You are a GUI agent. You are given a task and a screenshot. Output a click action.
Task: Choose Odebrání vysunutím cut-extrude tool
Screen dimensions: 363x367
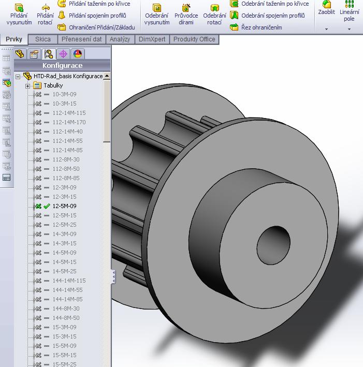coord(156,14)
